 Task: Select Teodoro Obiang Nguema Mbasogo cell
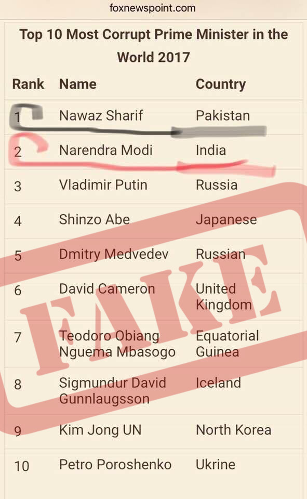[117, 344]
